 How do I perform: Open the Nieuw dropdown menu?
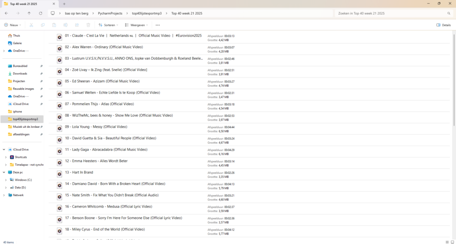coord(12,25)
